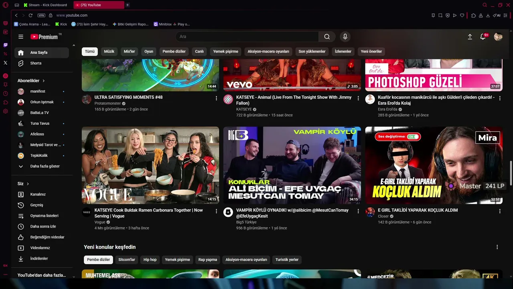Viewport: 513px width, 289px height.
Task: Select the Oyun filter chip
Action: [149, 51]
